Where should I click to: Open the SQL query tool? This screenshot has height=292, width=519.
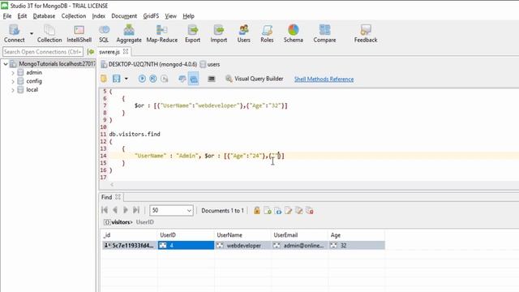104,33
